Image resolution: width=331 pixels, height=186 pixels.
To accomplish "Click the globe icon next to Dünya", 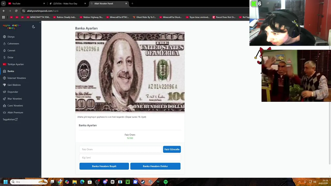I will (x=4, y=37).
